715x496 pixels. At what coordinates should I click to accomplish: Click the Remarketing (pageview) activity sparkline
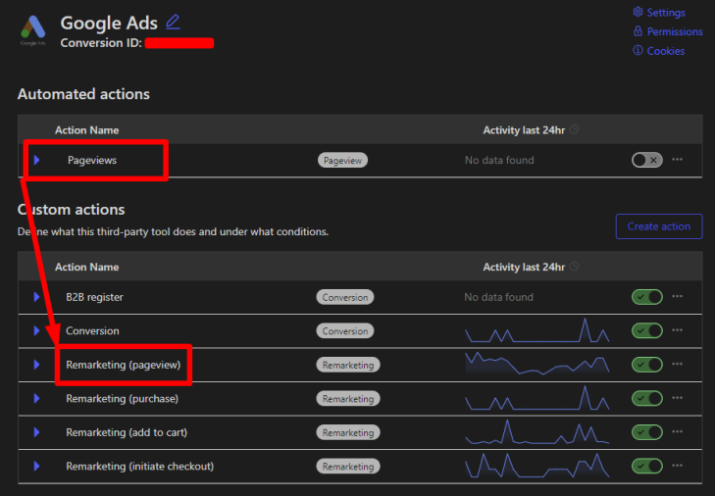[x=536, y=364]
